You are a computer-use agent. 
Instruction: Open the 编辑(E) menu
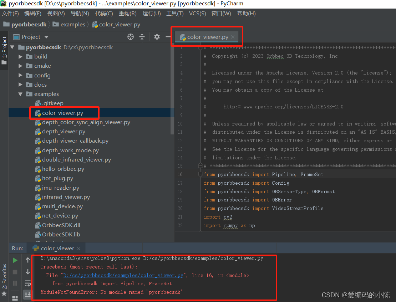click(x=32, y=14)
